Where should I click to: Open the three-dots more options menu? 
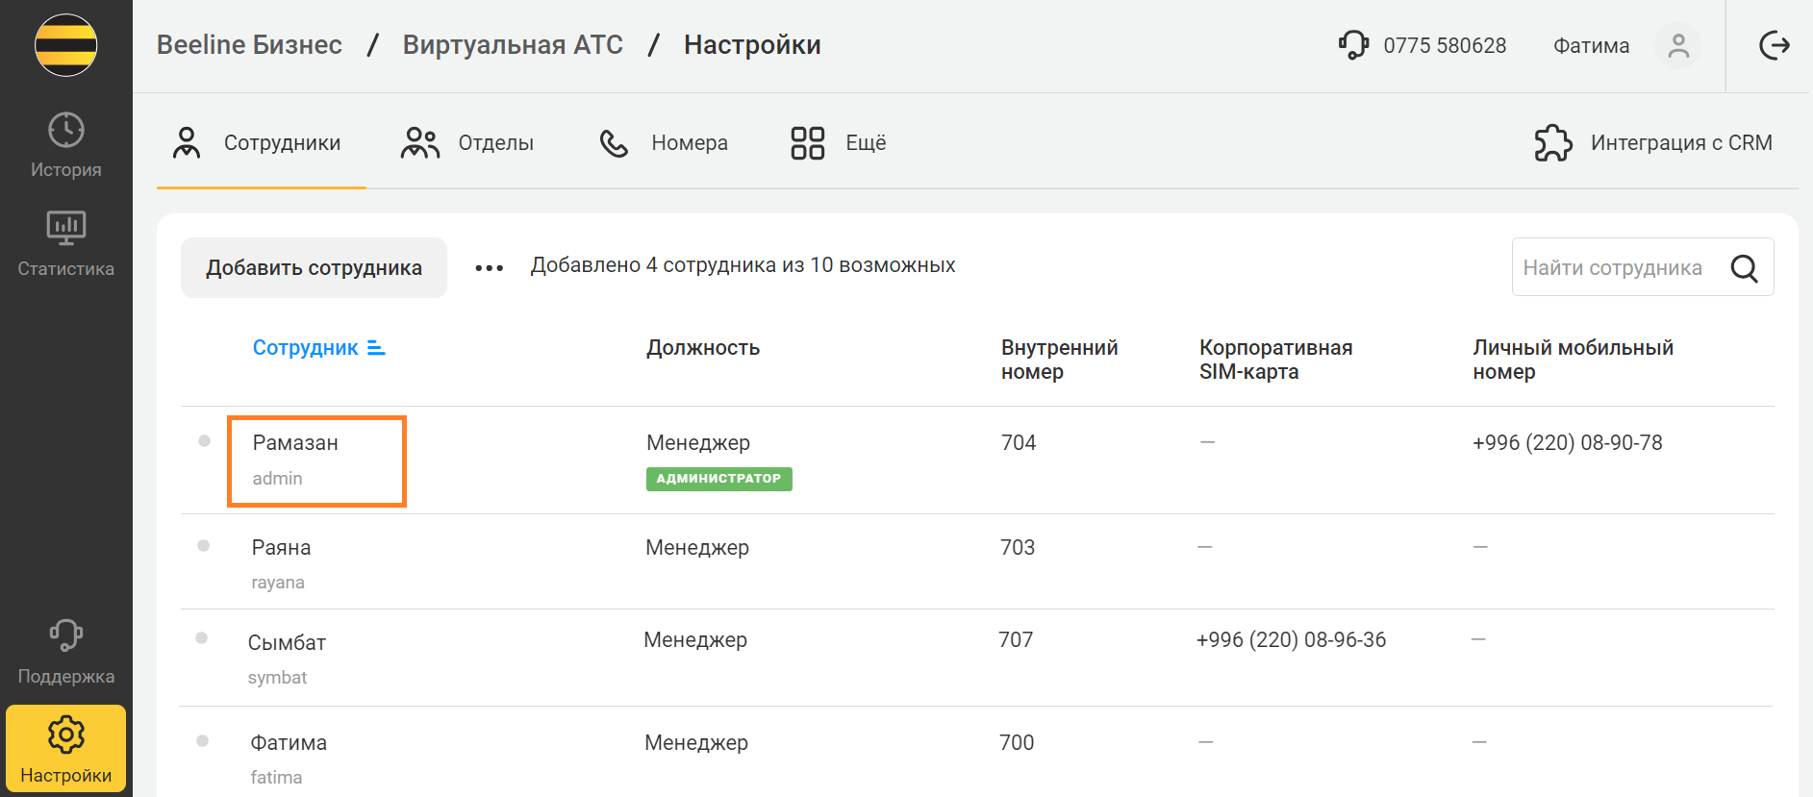[490, 268]
